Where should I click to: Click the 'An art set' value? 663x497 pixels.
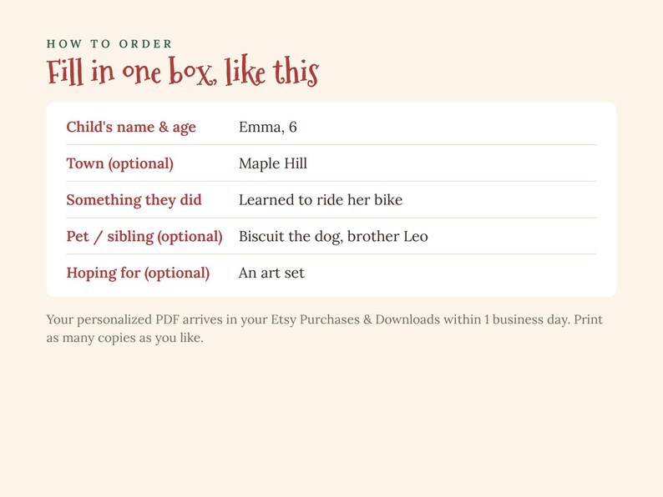tap(271, 274)
